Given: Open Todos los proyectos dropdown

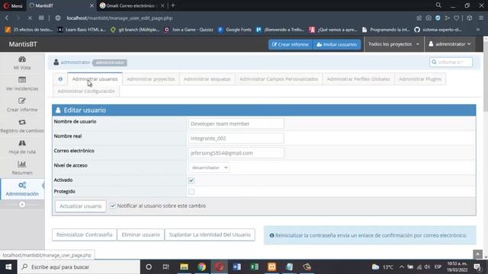Looking at the screenshot, I should 393,44.
